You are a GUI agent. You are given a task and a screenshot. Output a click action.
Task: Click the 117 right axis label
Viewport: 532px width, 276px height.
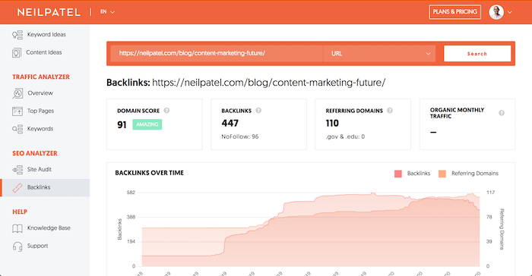coord(490,193)
